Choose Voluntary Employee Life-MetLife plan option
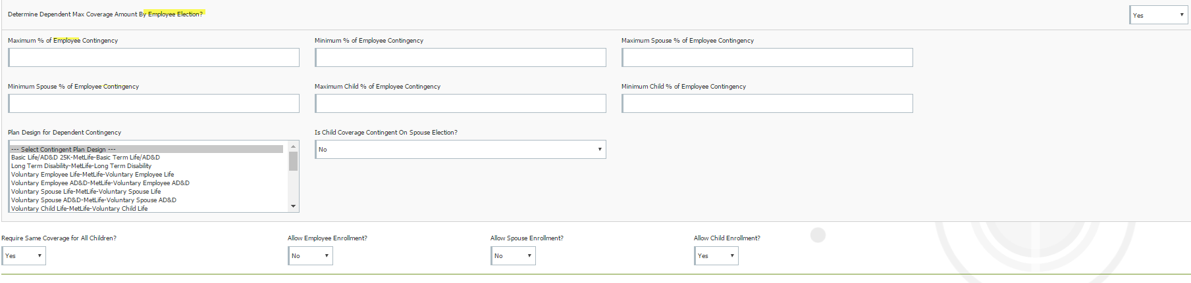This screenshot has height=283, width=1191. coord(92,175)
